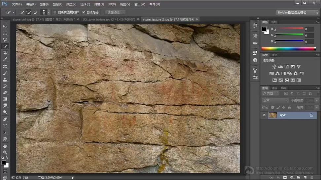This screenshot has width=321, height=180.
Task: Click Add to Selection mode icon
Action: pos(28,13)
